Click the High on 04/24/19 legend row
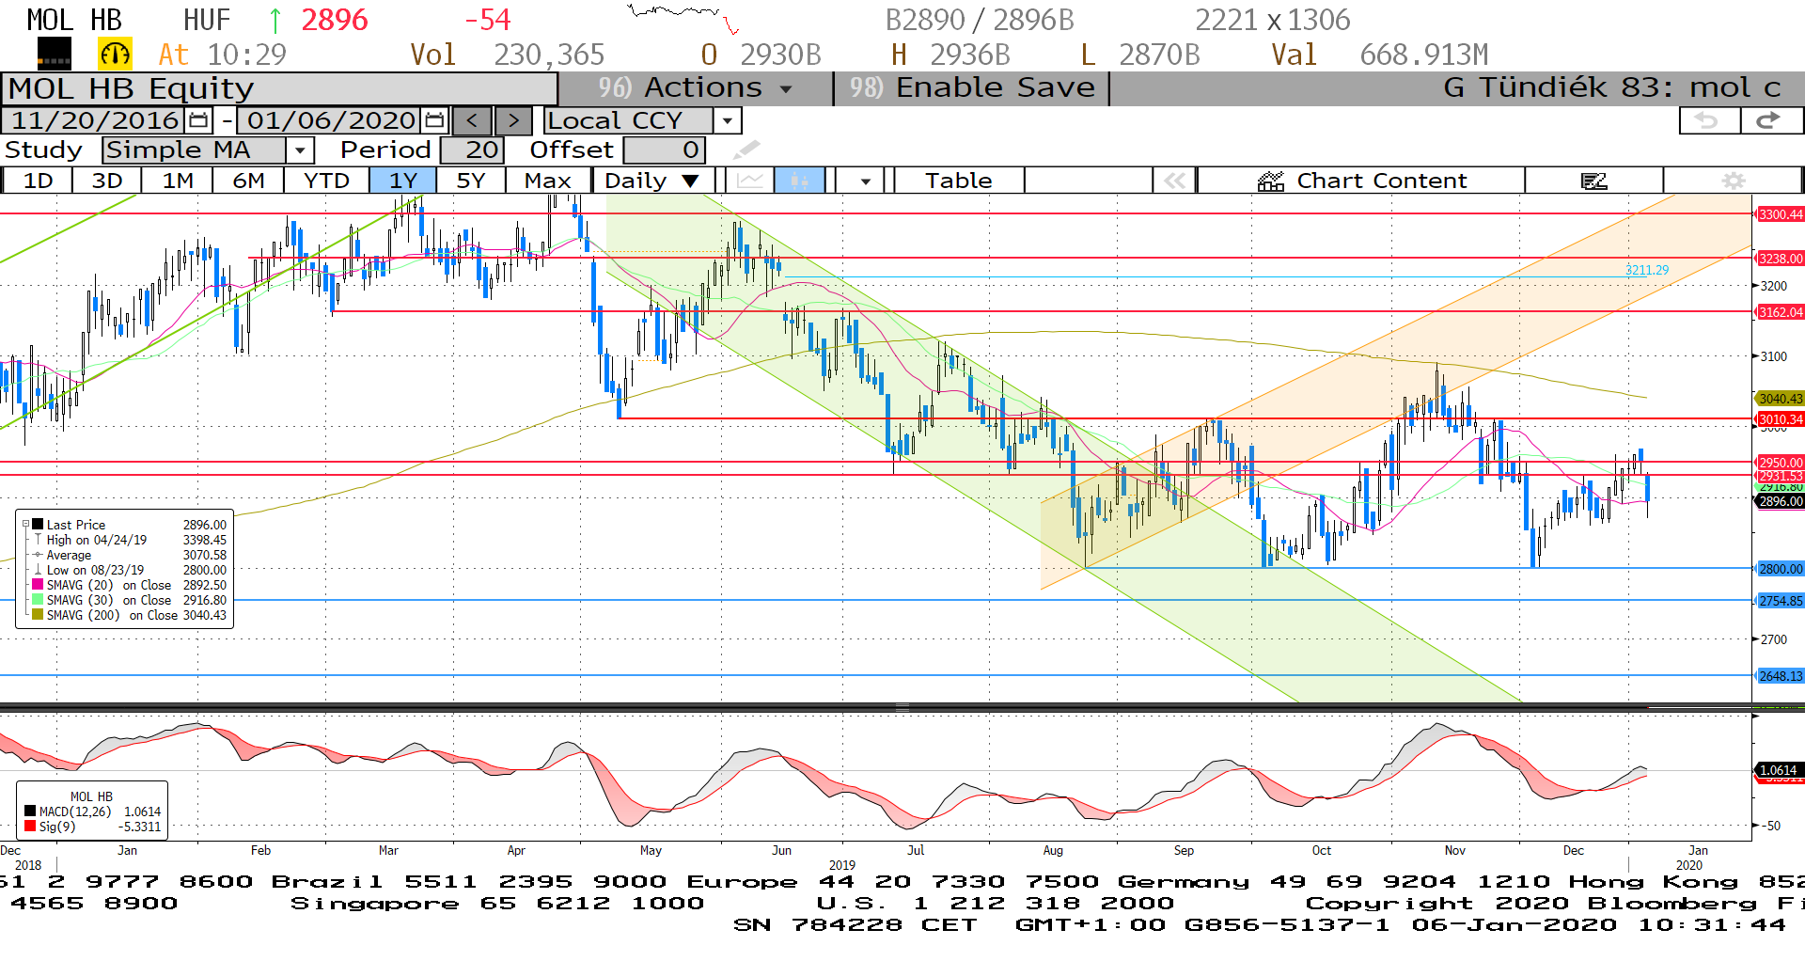This screenshot has height=977, width=1805. click(129, 540)
